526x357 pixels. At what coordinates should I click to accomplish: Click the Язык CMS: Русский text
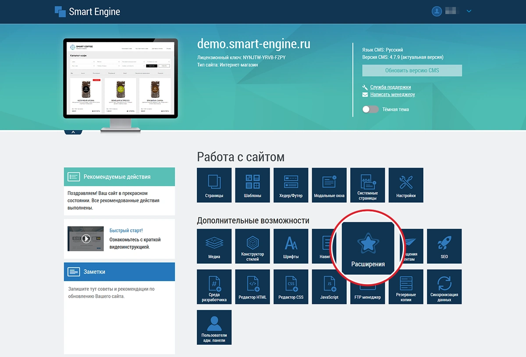(x=383, y=50)
